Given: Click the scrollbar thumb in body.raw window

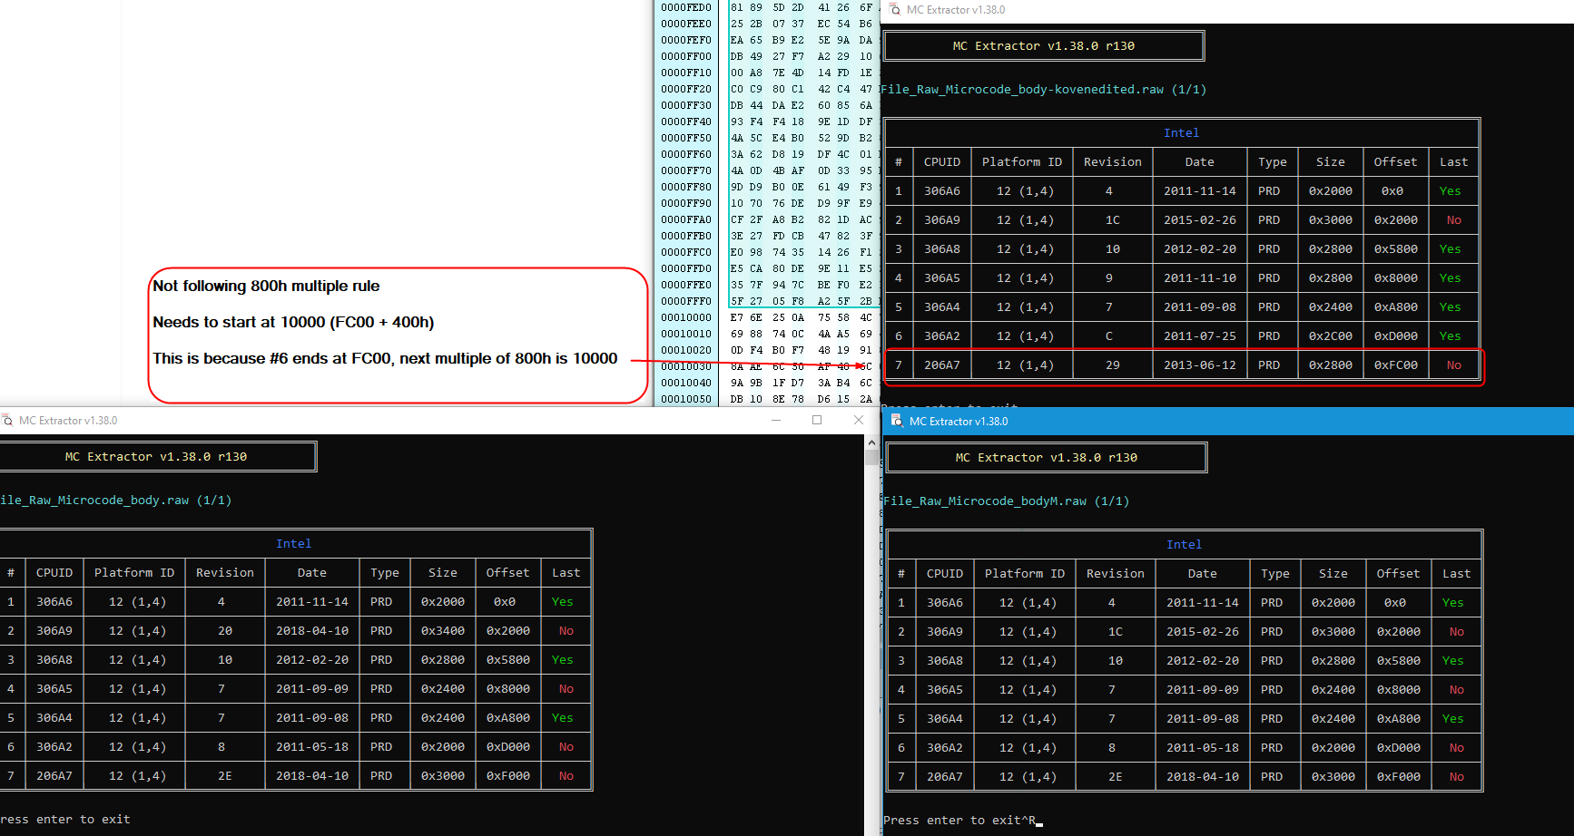Looking at the screenshot, I should [872, 457].
